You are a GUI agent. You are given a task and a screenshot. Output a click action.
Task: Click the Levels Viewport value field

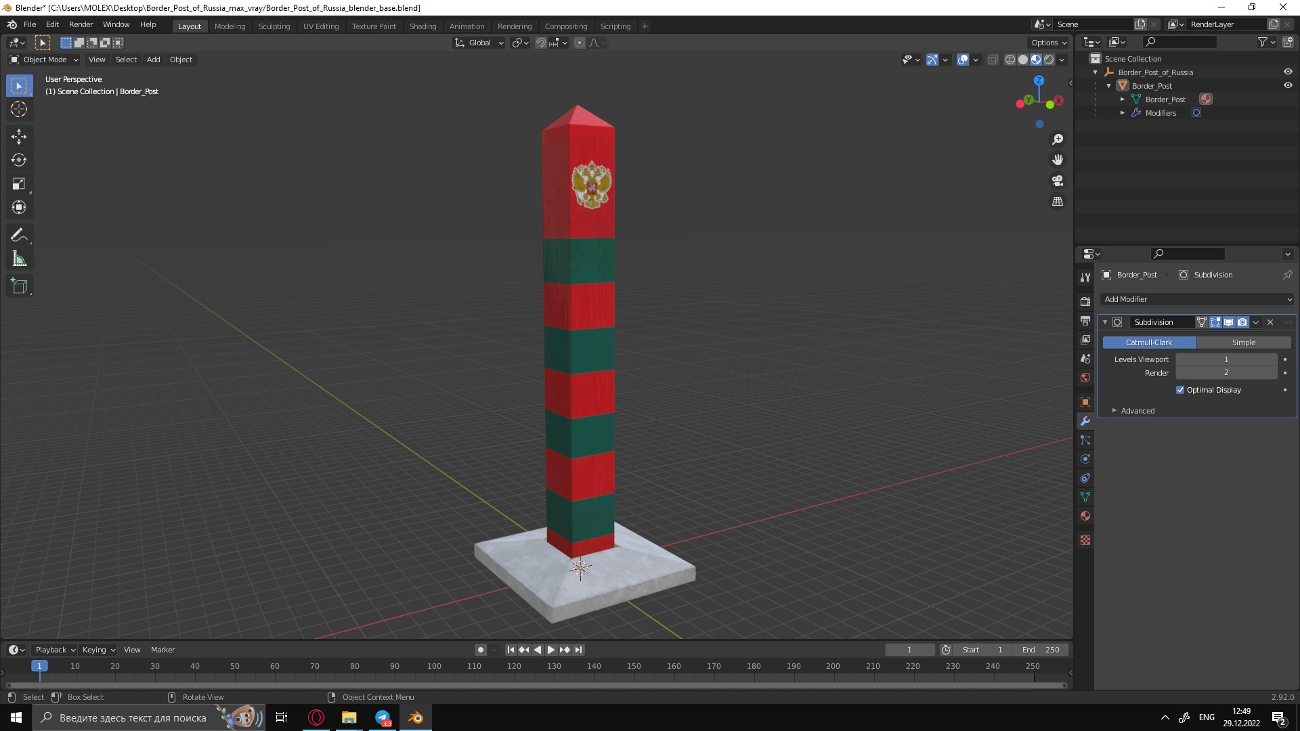1226,359
